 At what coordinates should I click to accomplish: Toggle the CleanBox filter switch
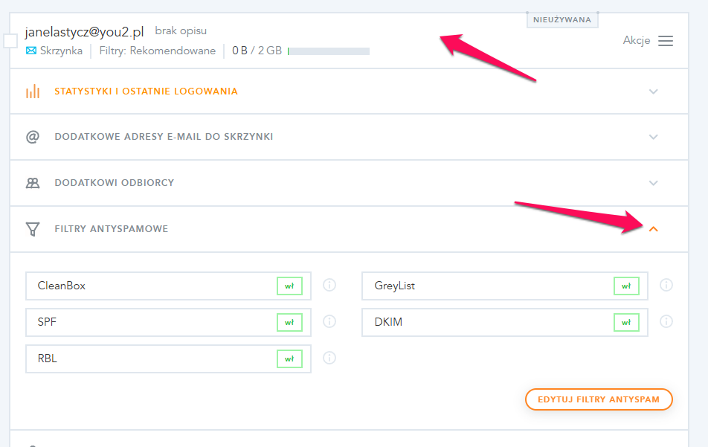tap(289, 286)
